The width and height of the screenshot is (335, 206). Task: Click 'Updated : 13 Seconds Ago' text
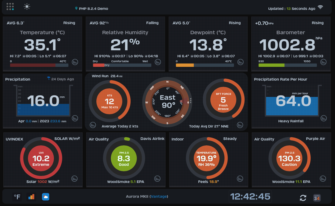click(x=292, y=9)
